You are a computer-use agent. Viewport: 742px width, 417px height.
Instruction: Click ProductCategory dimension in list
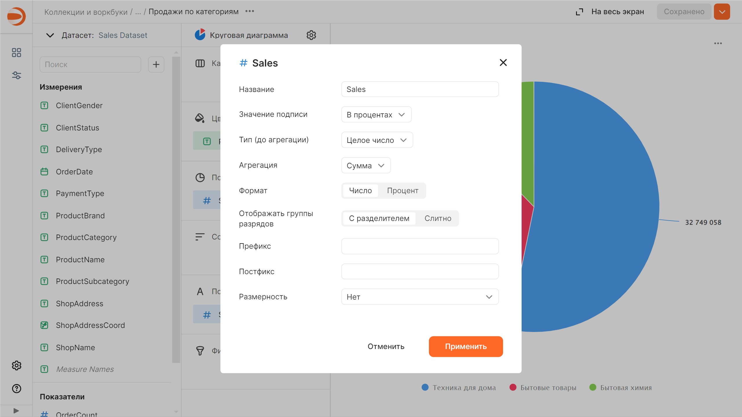(x=86, y=237)
